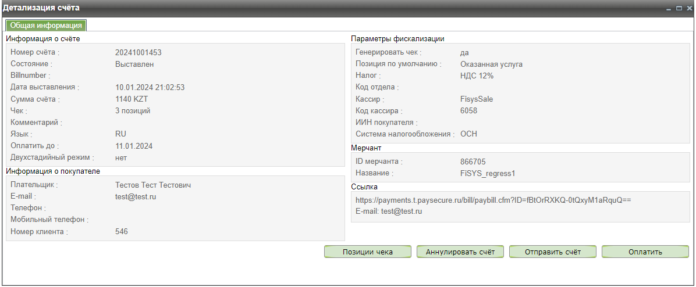
Task: Open Позиции чека
Action: (368, 252)
